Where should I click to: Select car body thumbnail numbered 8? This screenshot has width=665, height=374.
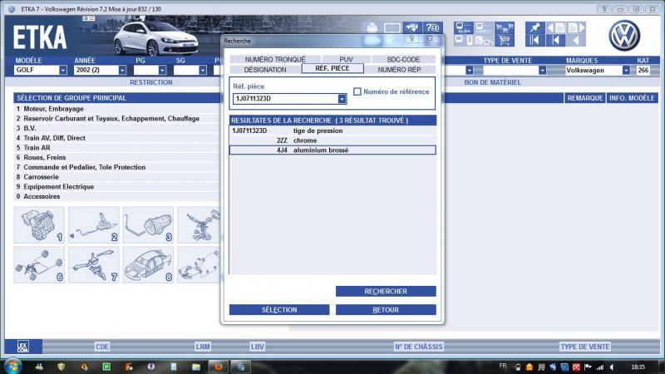click(148, 265)
